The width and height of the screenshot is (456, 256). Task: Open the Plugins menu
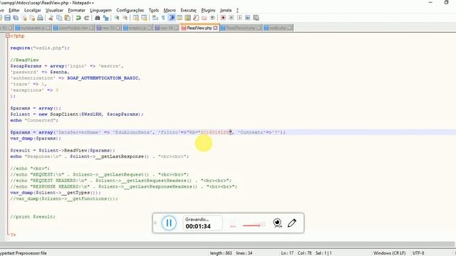click(208, 10)
